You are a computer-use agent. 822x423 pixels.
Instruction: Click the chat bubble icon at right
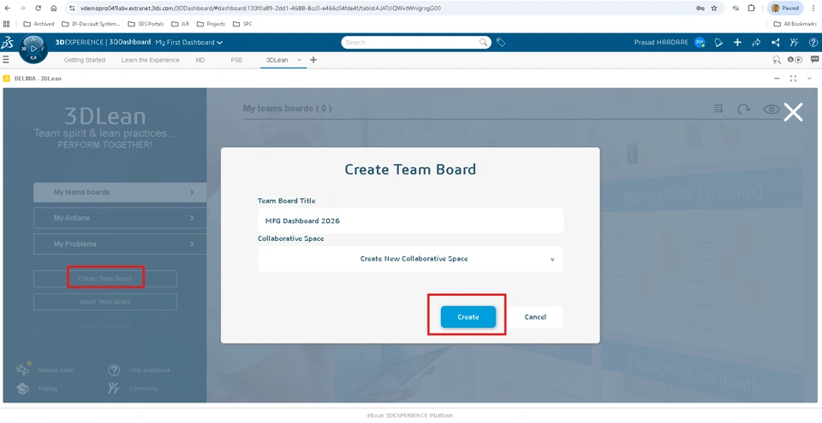814,60
